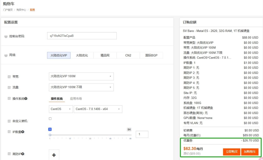Switch network type to 国际BGP
263x160 pixels.
(x=151, y=55)
